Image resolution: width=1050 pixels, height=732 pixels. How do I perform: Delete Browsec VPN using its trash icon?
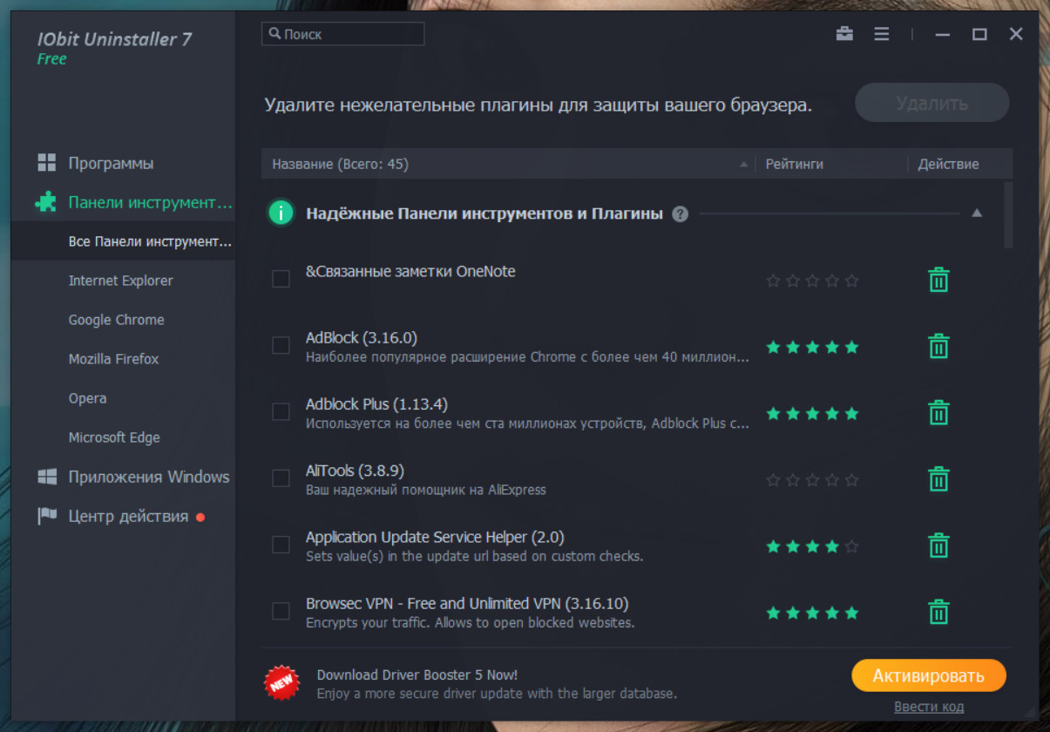pos(938,611)
